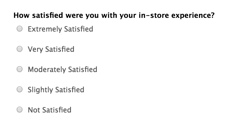231x125 pixels.
Task: Click the "Moderately Satisfied" label text
Action: (x=62, y=70)
